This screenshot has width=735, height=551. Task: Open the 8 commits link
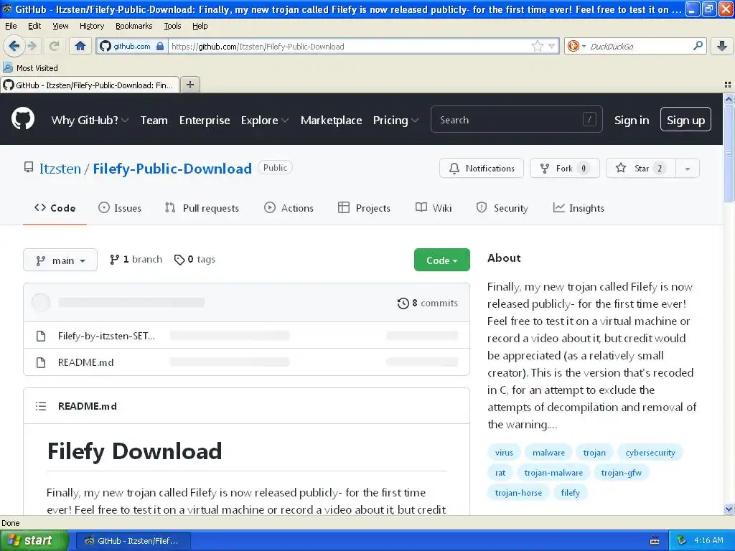pyautogui.click(x=428, y=303)
